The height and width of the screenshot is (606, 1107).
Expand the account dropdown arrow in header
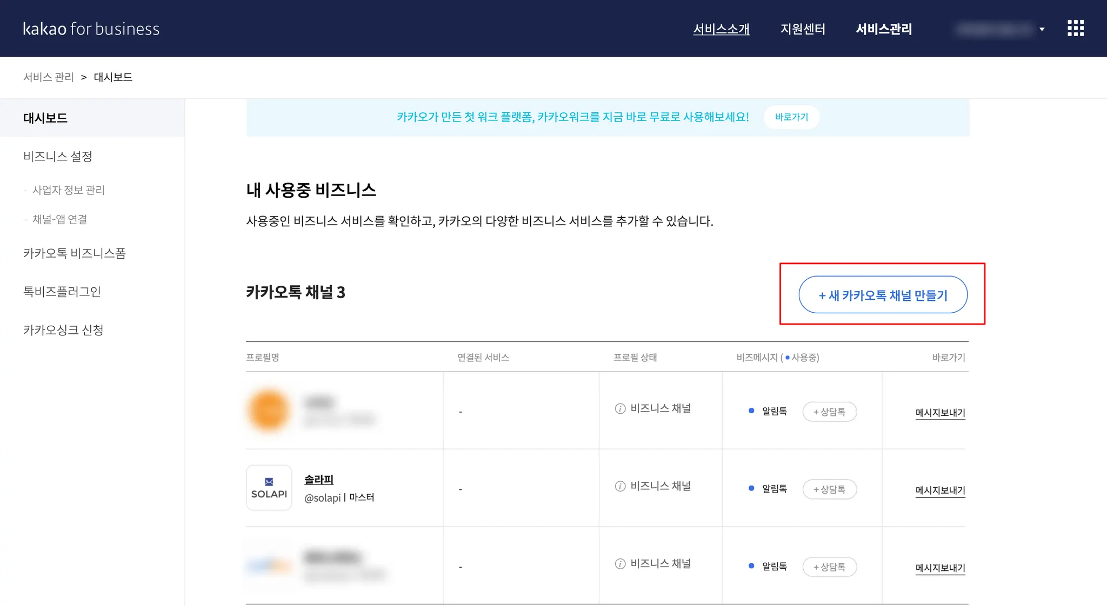[x=1042, y=29]
